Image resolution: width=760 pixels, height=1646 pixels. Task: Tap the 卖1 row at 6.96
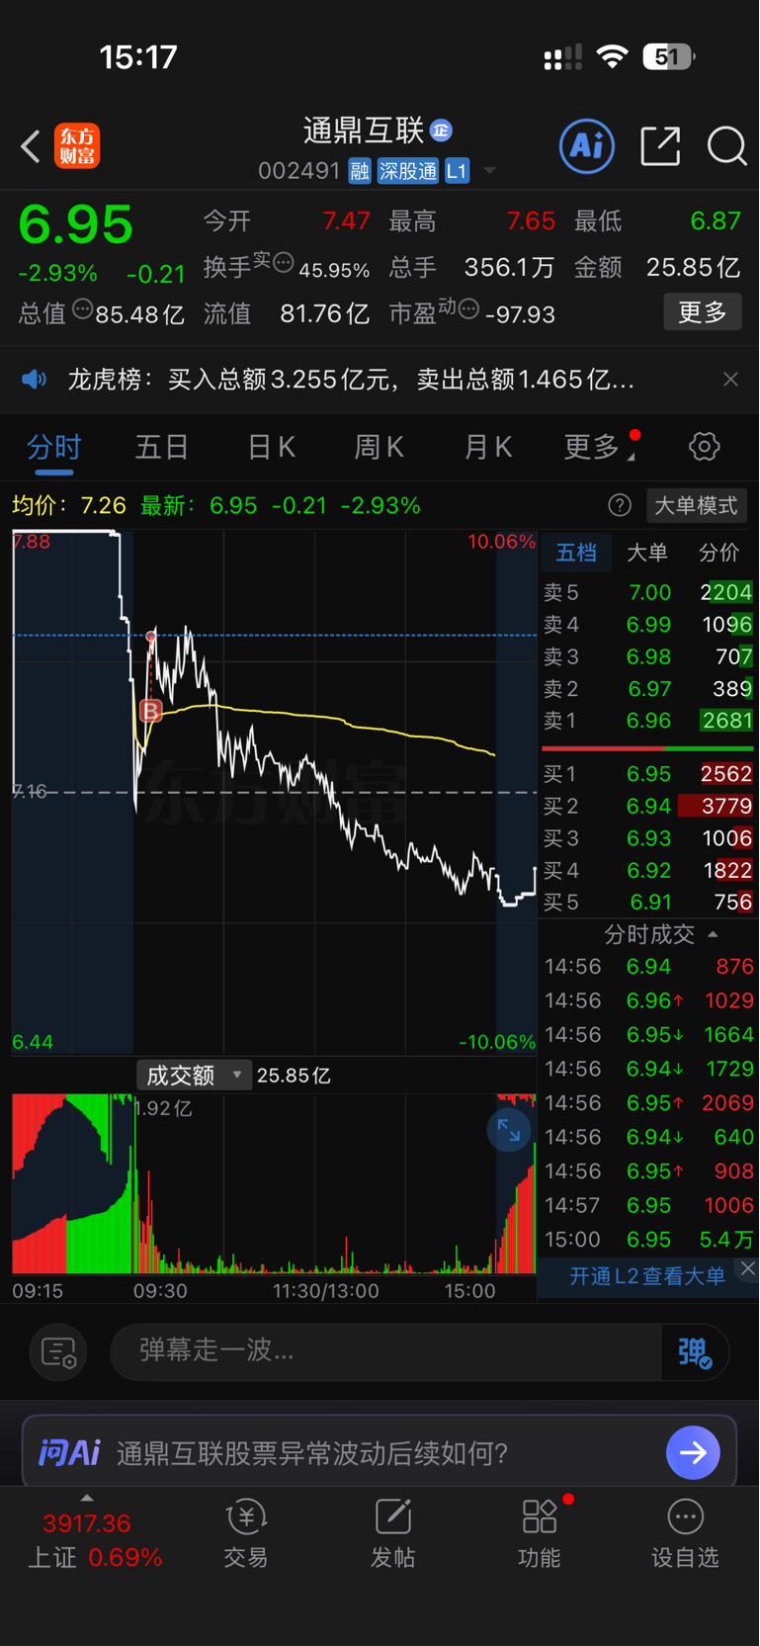(x=648, y=721)
